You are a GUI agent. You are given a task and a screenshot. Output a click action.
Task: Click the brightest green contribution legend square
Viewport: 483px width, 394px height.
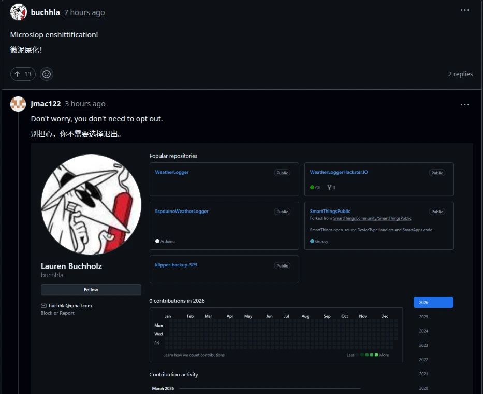tap(376, 355)
